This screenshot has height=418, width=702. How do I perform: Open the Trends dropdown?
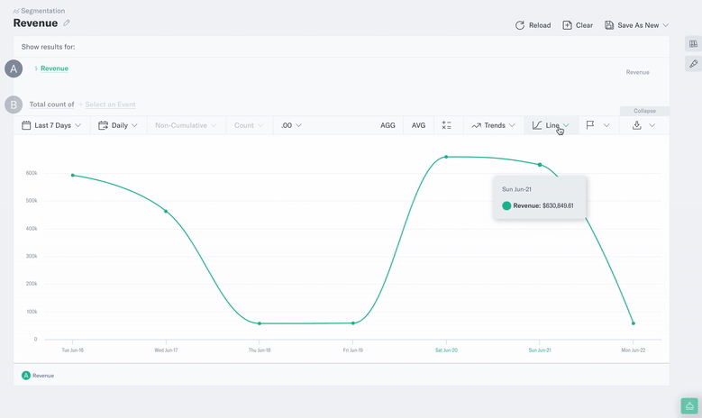[x=494, y=125]
